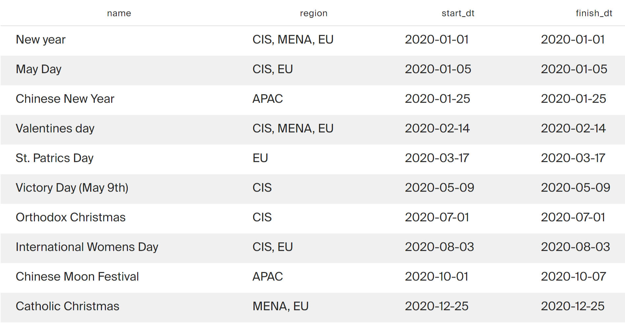This screenshot has height=323, width=625.
Task: Select Victory Day (May 9th) cell
Action: coord(72,188)
